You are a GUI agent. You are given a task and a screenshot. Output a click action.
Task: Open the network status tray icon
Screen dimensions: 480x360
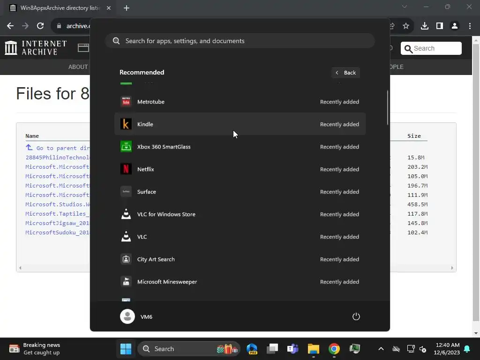[x=411, y=349]
